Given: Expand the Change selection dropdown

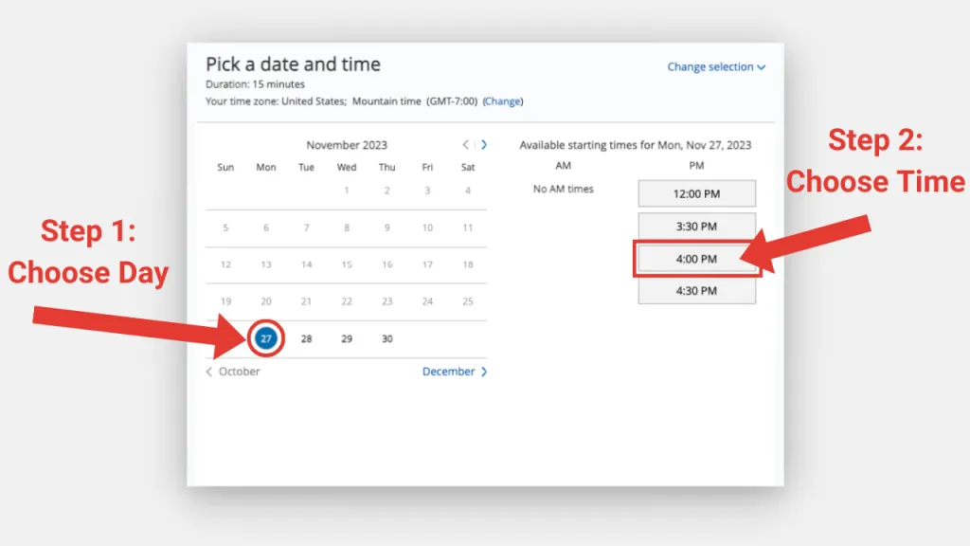Looking at the screenshot, I should (715, 67).
